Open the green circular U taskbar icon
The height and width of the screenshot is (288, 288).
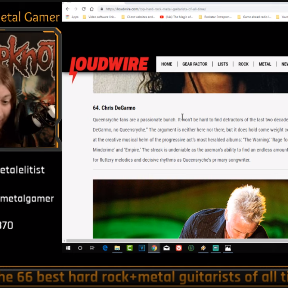pos(191,248)
